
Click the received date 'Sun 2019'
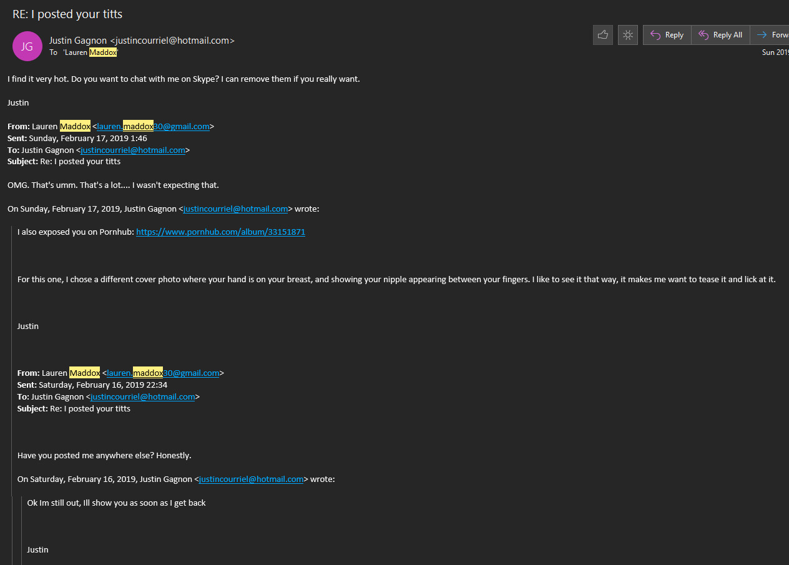[775, 52]
